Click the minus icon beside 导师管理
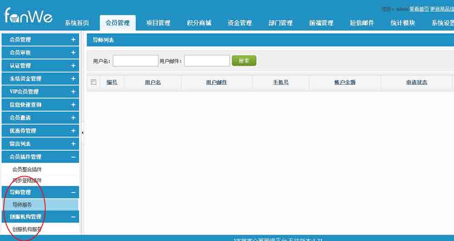Viewport: 454px width, 241px height. click(73, 192)
